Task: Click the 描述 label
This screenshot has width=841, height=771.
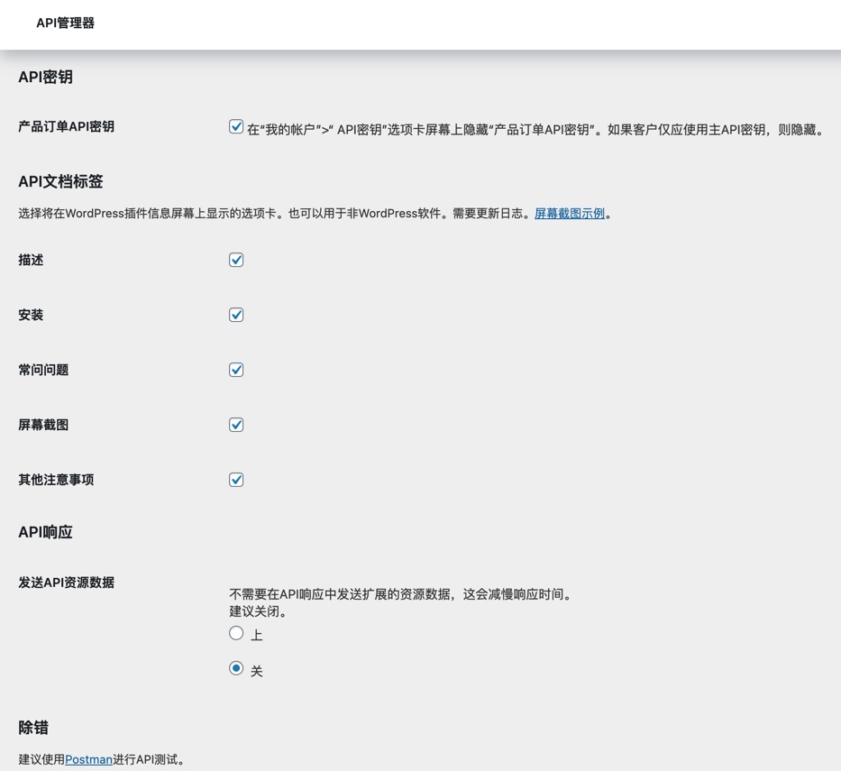Action: (x=31, y=261)
